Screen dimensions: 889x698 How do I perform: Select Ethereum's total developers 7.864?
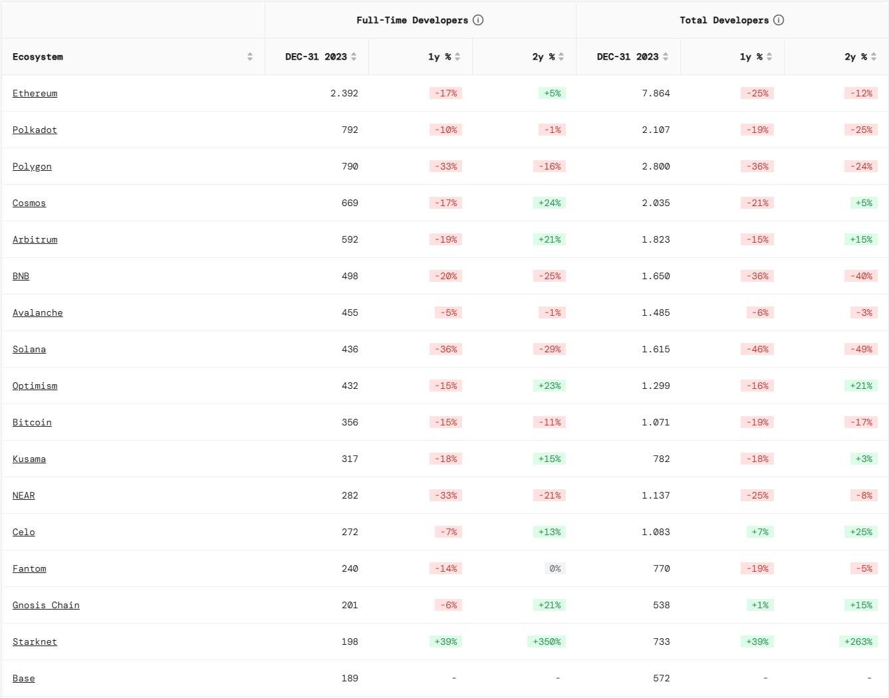(x=656, y=93)
